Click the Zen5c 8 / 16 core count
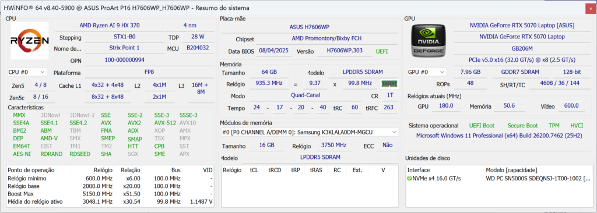597x213 pixels. pyautogui.click(x=41, y=97)
